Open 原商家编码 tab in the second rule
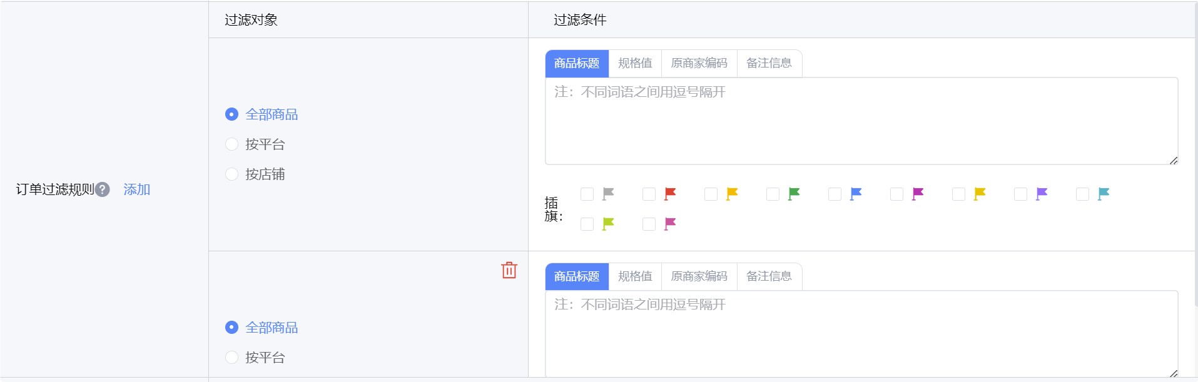The width and height of the screenshot is (1198, 382). point(699,276)
